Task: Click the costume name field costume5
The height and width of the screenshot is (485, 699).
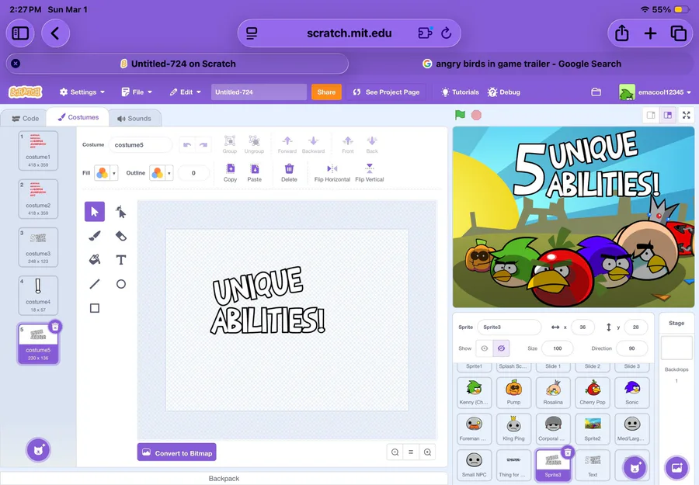Action: point(141,145)
